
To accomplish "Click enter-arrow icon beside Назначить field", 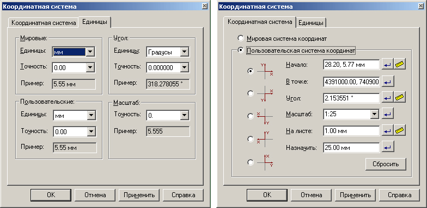I will point(388,148).
